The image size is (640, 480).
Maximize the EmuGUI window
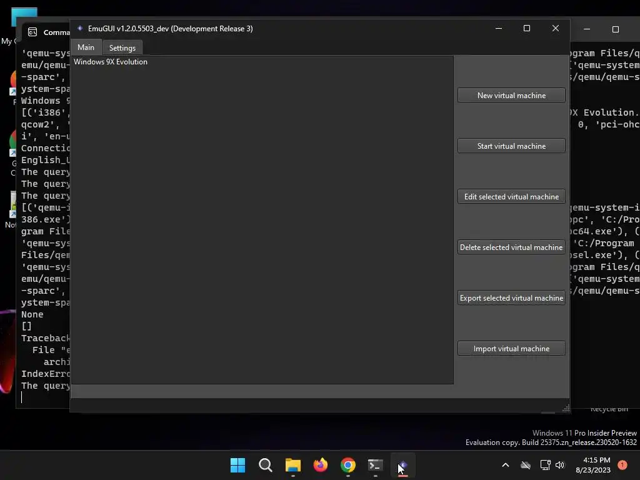pos(526,28)
